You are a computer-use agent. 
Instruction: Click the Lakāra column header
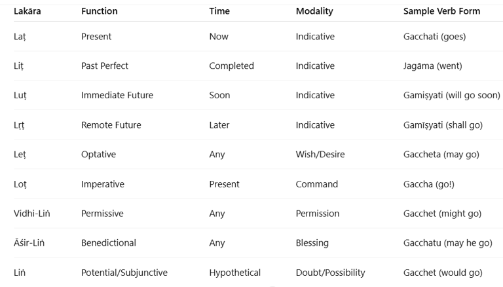point(28,11)
